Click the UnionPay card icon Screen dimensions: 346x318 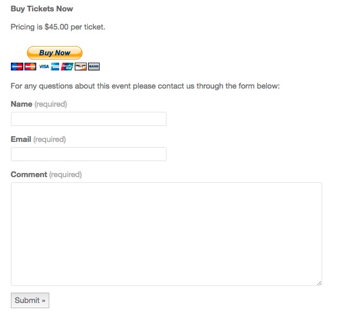click(67, 67)
